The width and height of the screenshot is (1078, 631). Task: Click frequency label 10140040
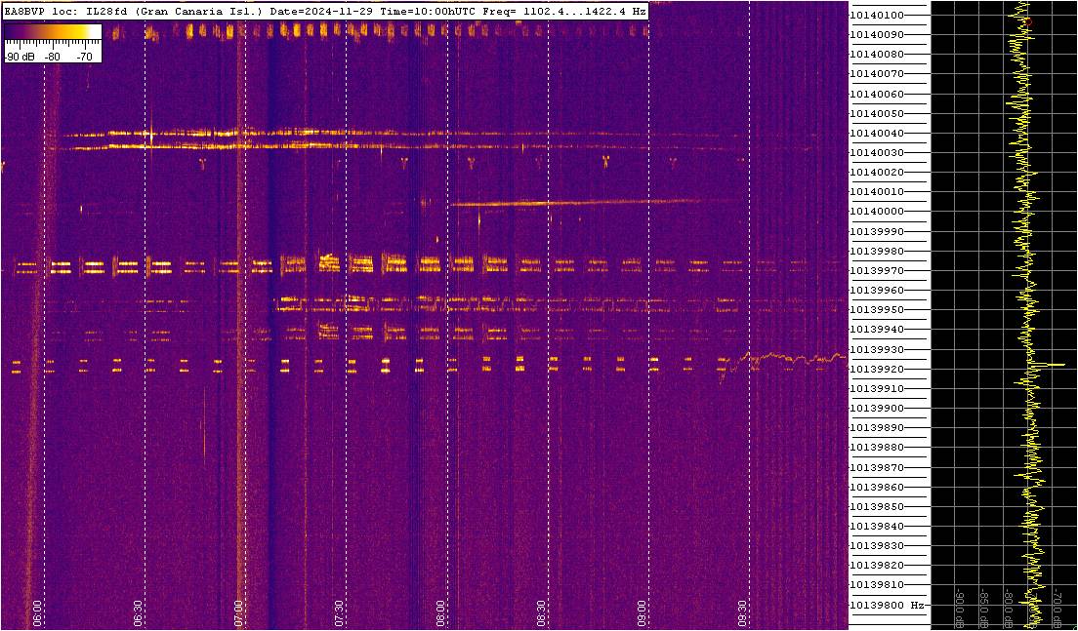point(876,134)
